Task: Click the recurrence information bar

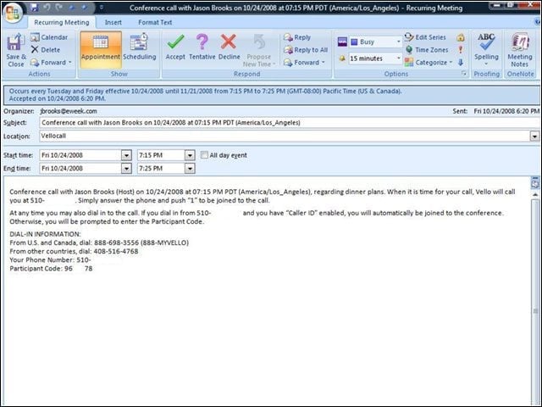Action: [x=271, y=95]
